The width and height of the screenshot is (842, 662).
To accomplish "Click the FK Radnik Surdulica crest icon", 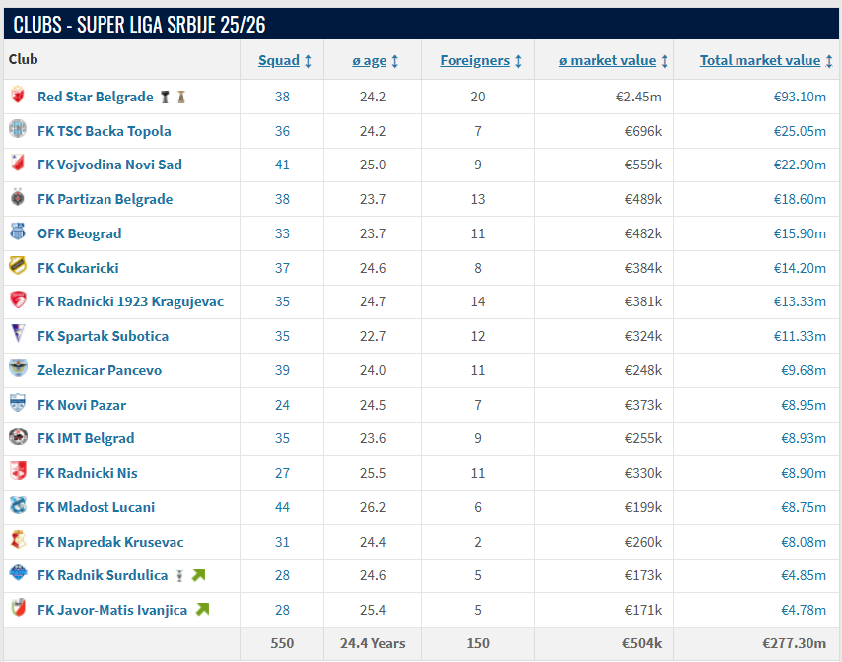I will [18, 575].
